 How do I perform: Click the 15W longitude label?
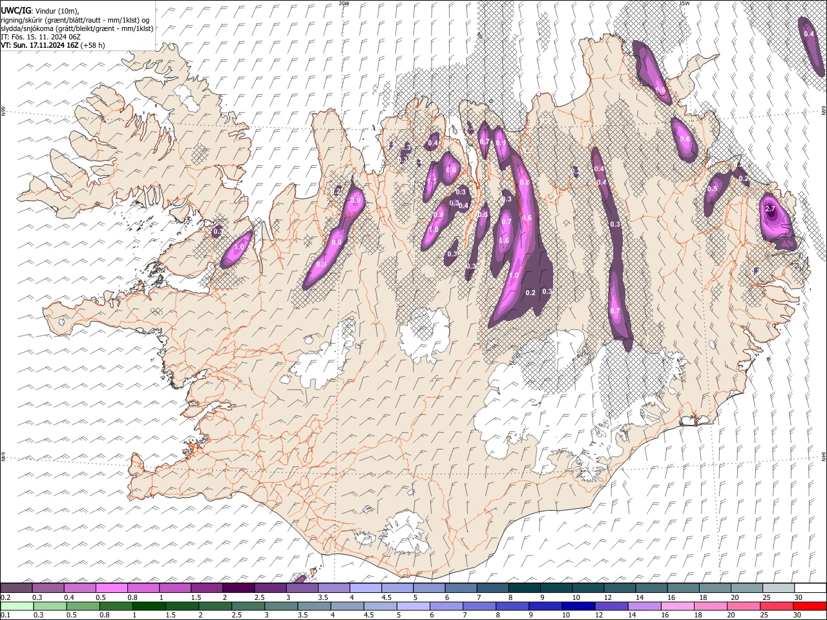[684, 3]
